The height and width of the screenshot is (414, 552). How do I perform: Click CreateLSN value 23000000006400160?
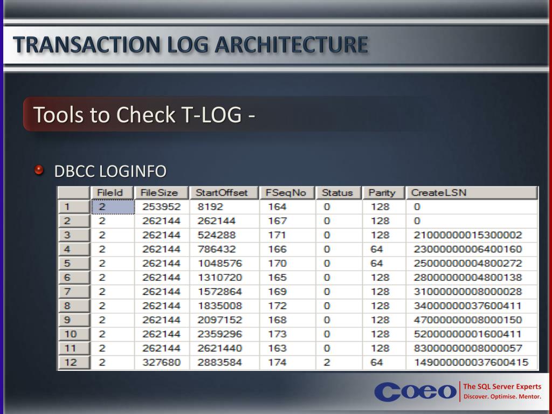click(467, 249)
